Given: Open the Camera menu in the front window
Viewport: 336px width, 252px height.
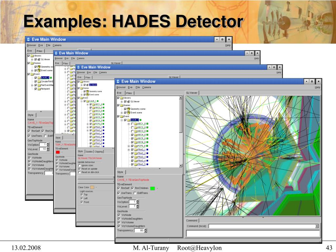Looking at the screenshot, I should click(x=147, y=87).
